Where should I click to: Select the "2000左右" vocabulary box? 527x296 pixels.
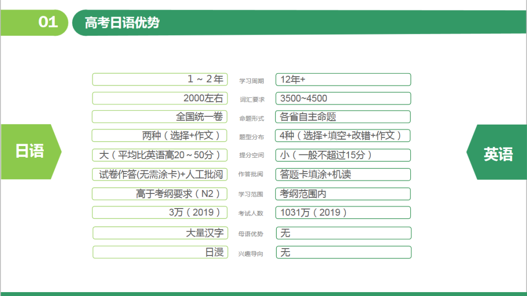160,98
